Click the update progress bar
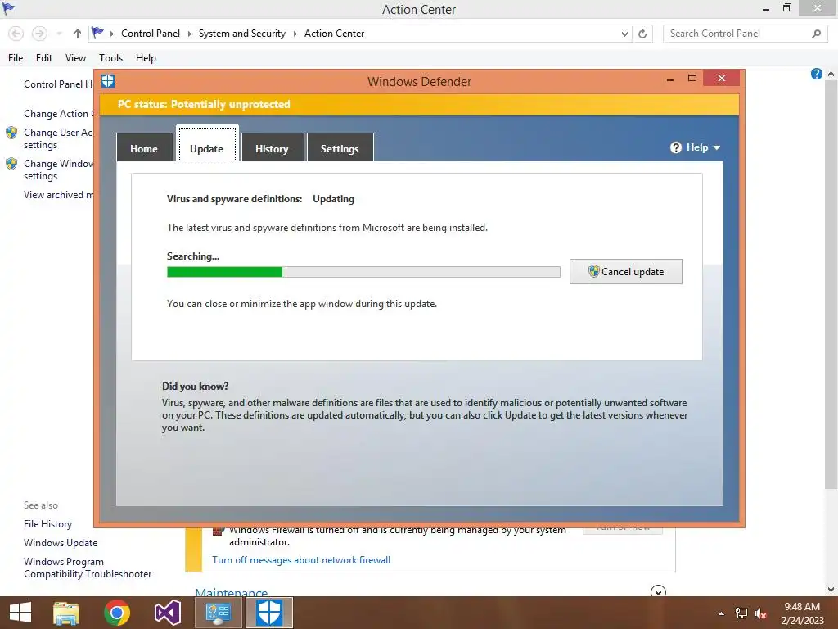Viewport: 838px width, 629px height. point(363,272)
